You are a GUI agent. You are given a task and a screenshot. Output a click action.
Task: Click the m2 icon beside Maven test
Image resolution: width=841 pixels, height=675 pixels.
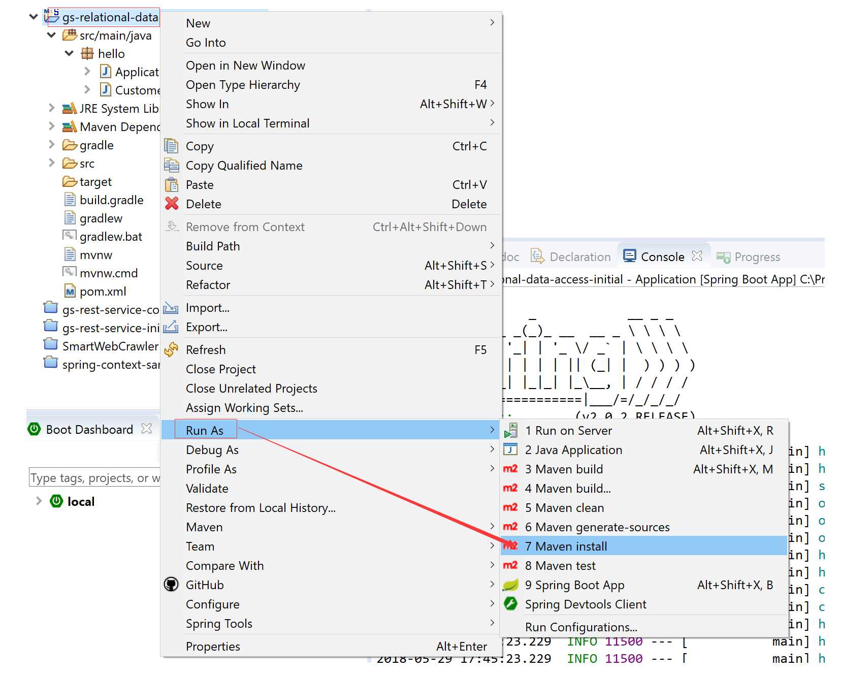pos(510,566)
